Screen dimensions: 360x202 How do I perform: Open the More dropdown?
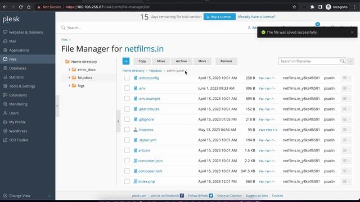202,61
